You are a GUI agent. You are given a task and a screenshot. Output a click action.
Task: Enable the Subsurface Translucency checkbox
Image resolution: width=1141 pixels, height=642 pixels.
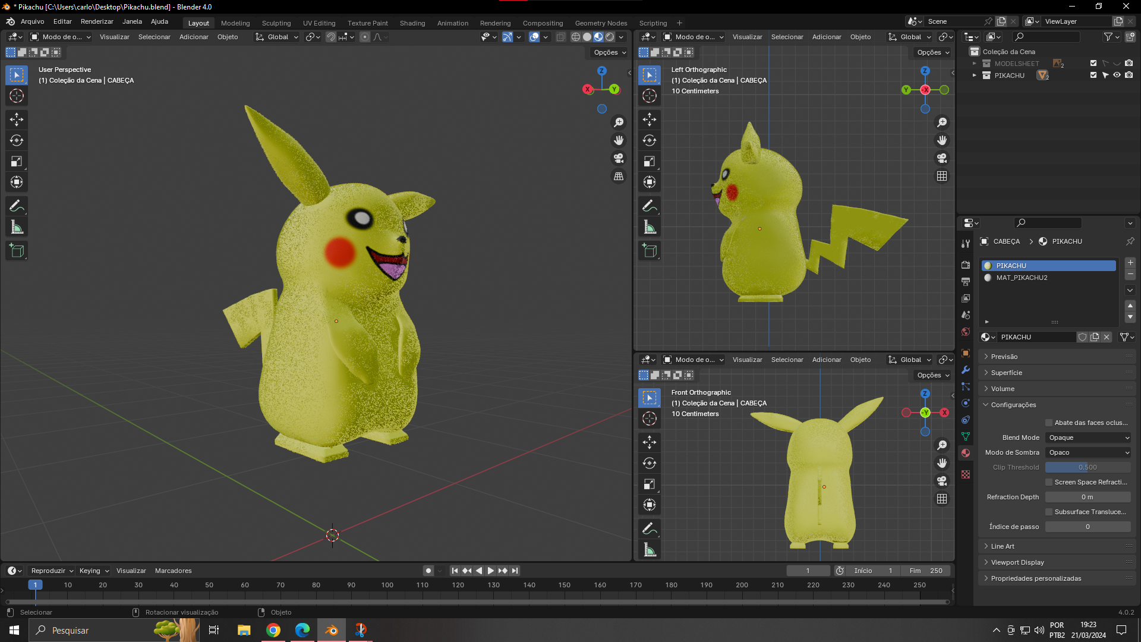tap(1049, 512)
